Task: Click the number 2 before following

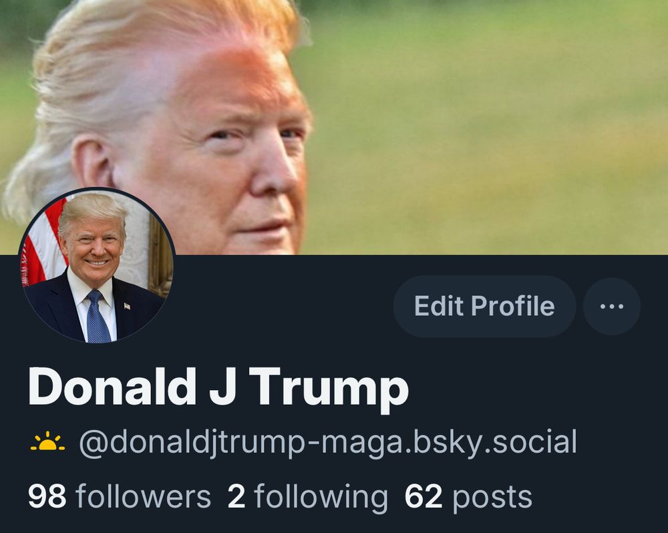Action: (x=236, y=497)
